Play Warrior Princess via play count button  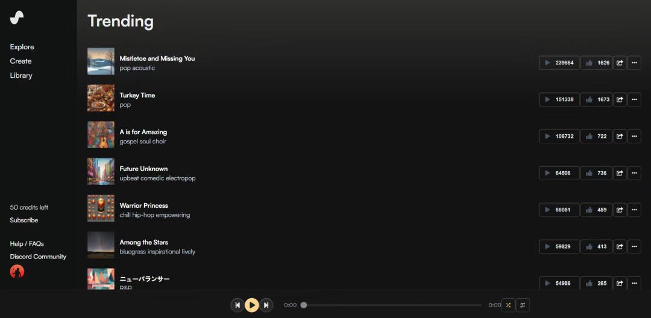pyautogui.click(x=559, y=210)
